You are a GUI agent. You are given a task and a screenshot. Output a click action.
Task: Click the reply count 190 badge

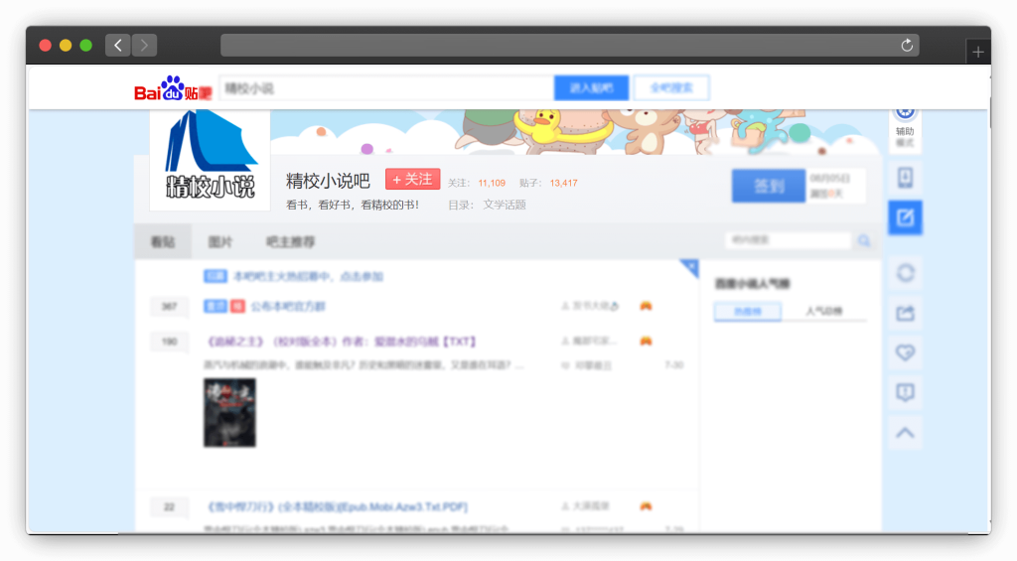coord(169,342)
